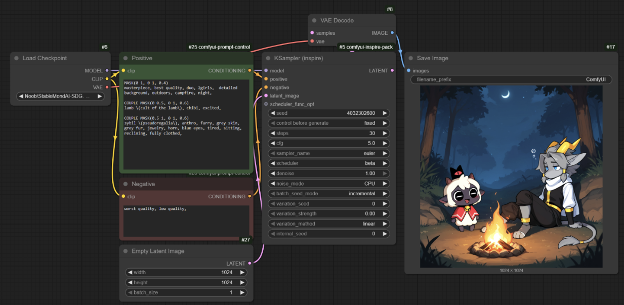The height and width of the screenshot is (305, 624).
Task: Open the noise_mode dropdown showing CPU
Action: (329, 184)
